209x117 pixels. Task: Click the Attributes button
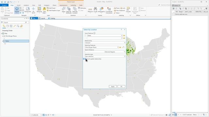pos(82,8)
